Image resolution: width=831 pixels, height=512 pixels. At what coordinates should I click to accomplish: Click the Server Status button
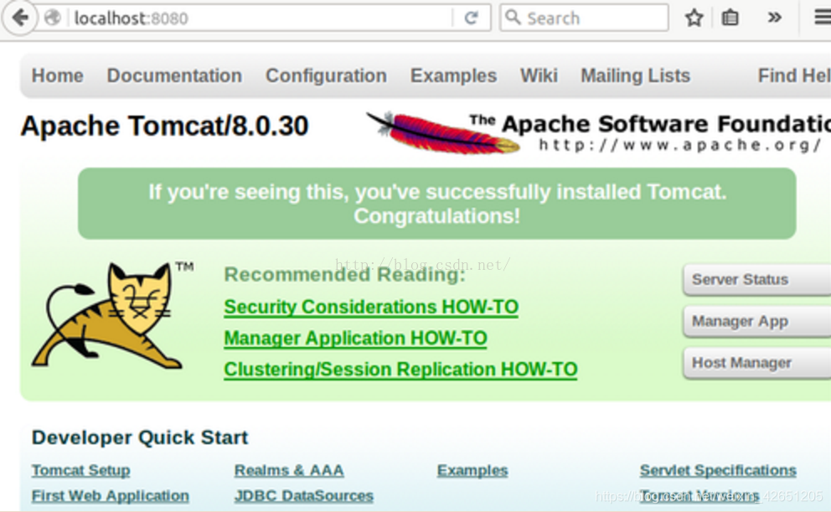[x=756, y=279]
